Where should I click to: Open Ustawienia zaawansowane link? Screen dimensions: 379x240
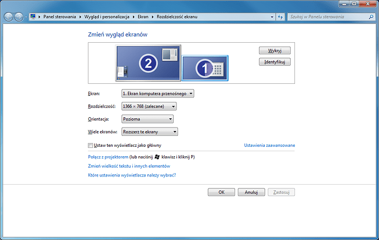click(x=269, y=145)
